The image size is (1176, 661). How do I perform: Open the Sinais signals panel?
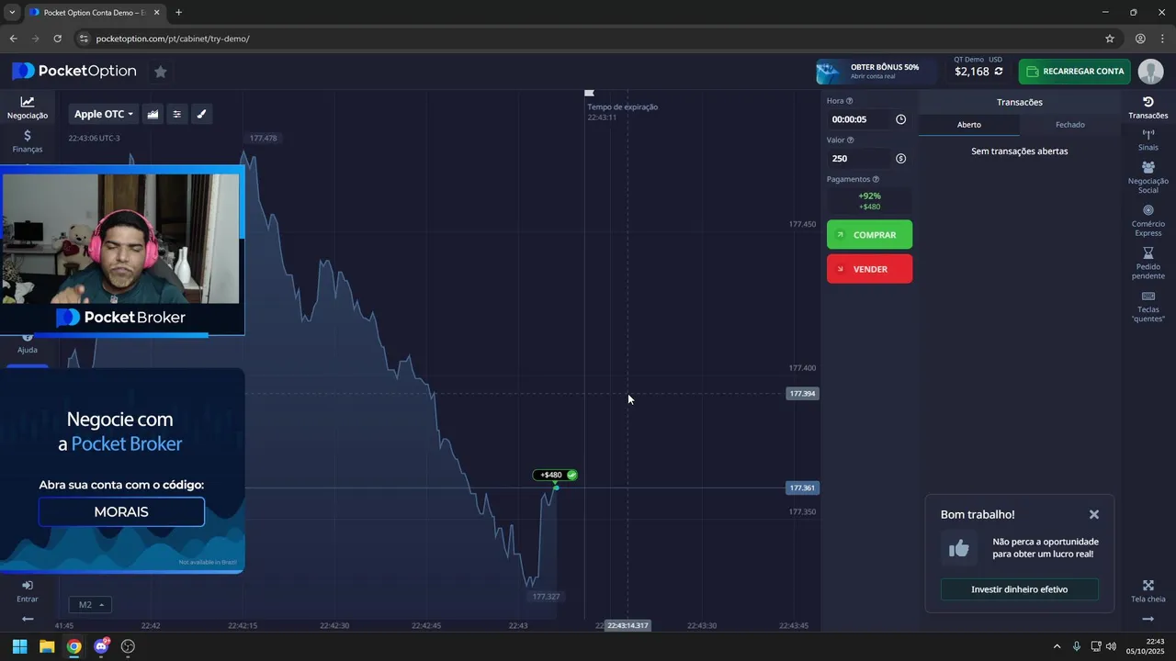[x=1148, y=140]
